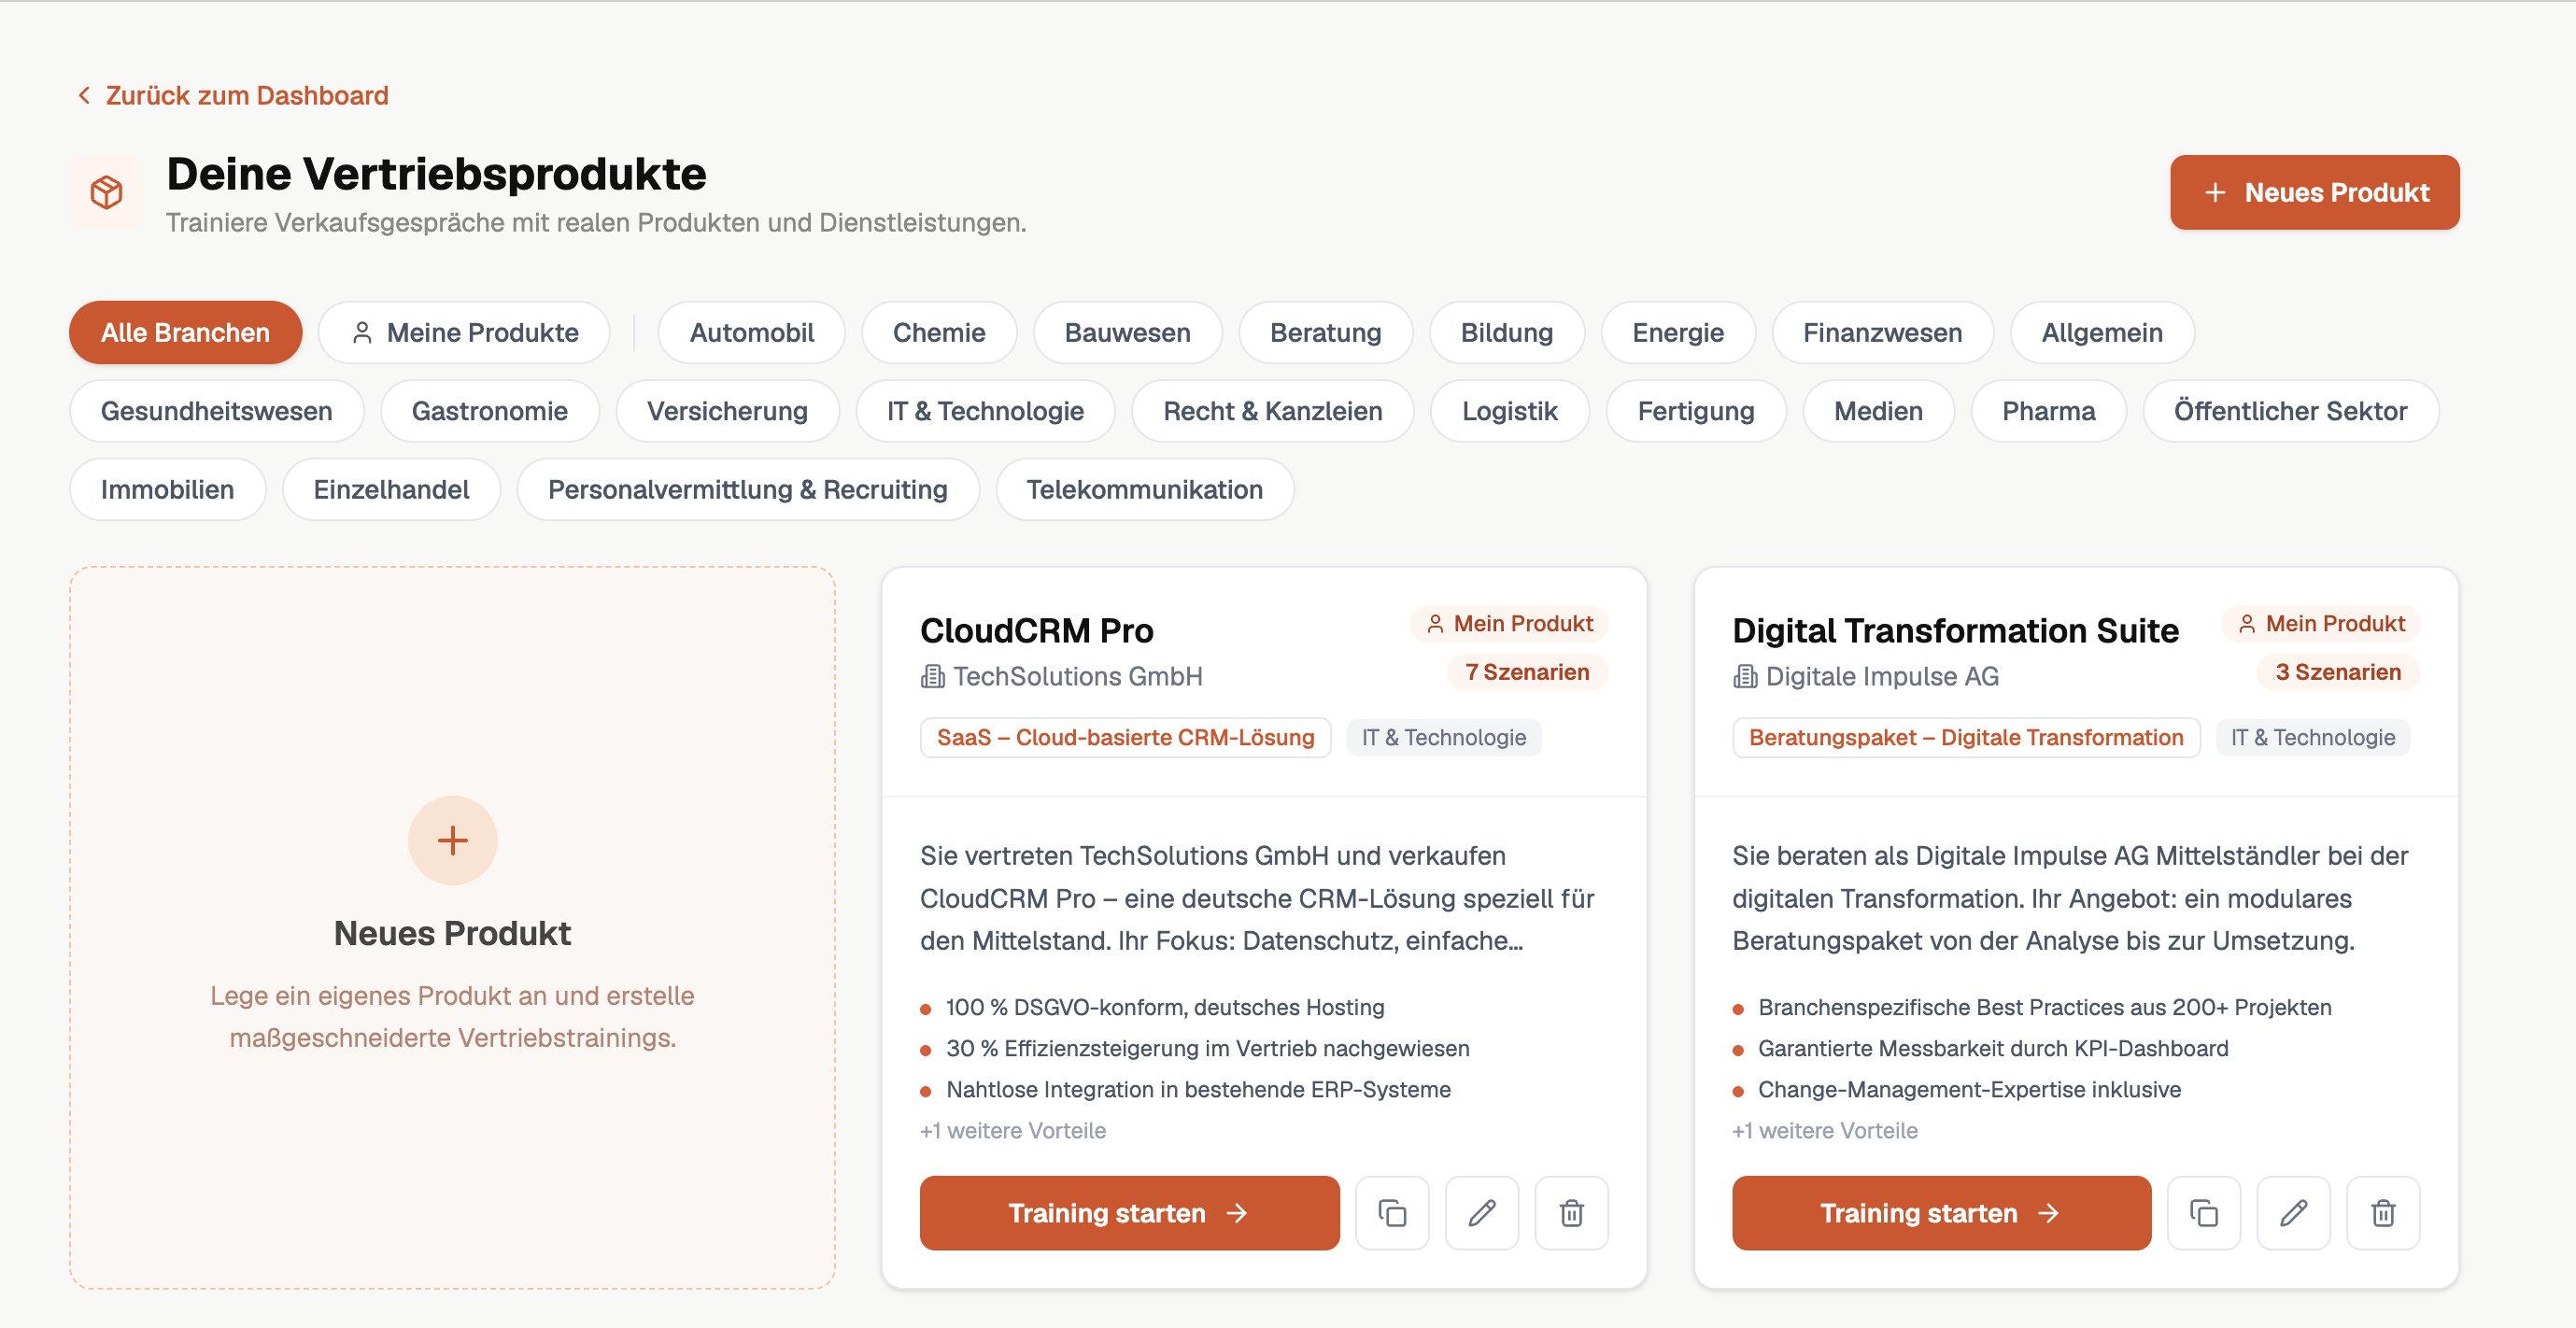Select the Finanzwesen branch tab

pyautogui.click(x=1881, y=332)
